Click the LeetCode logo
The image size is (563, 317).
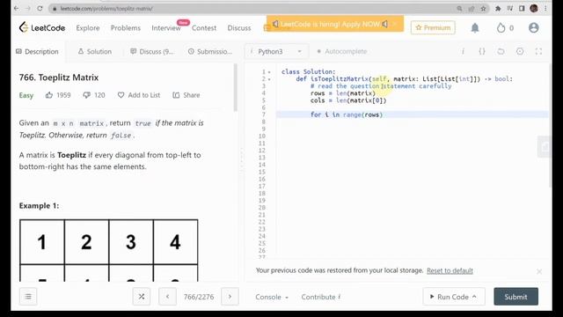pos(42,27)
